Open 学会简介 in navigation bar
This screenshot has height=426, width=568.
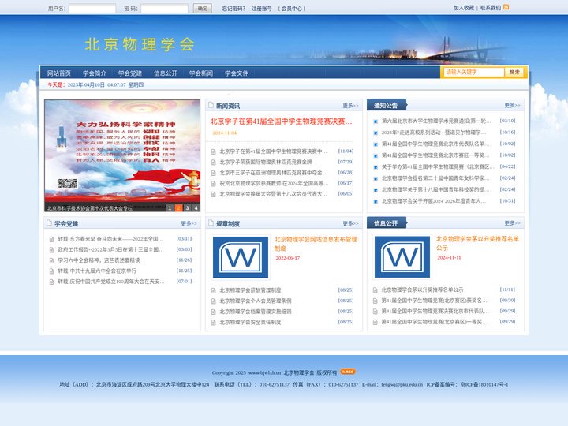point(95,73)
